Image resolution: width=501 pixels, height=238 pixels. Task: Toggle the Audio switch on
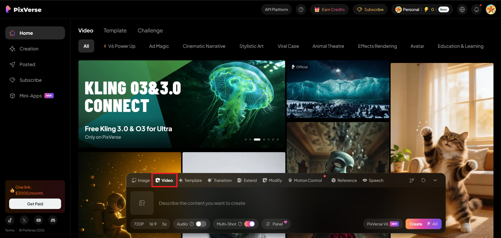click(x=201, y=224)
